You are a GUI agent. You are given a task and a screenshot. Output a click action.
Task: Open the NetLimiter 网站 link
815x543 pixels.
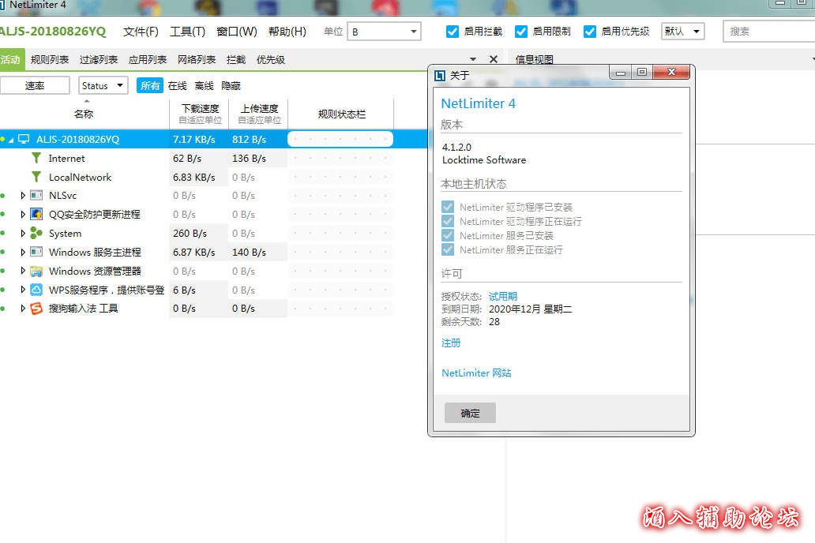(476, 373)
